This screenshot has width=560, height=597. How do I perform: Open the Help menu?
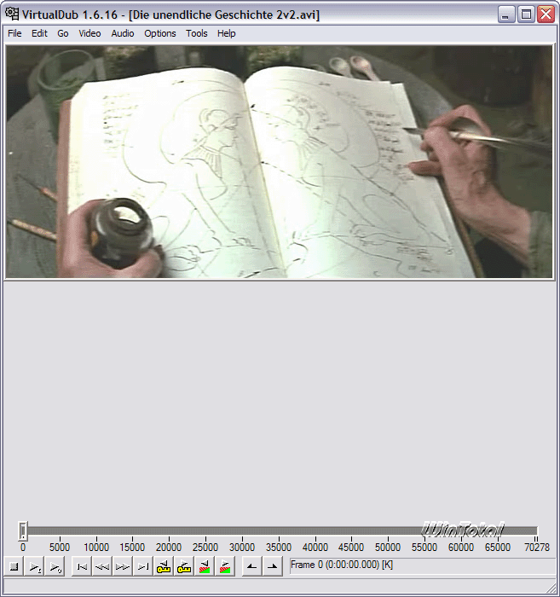pos(227,33)
